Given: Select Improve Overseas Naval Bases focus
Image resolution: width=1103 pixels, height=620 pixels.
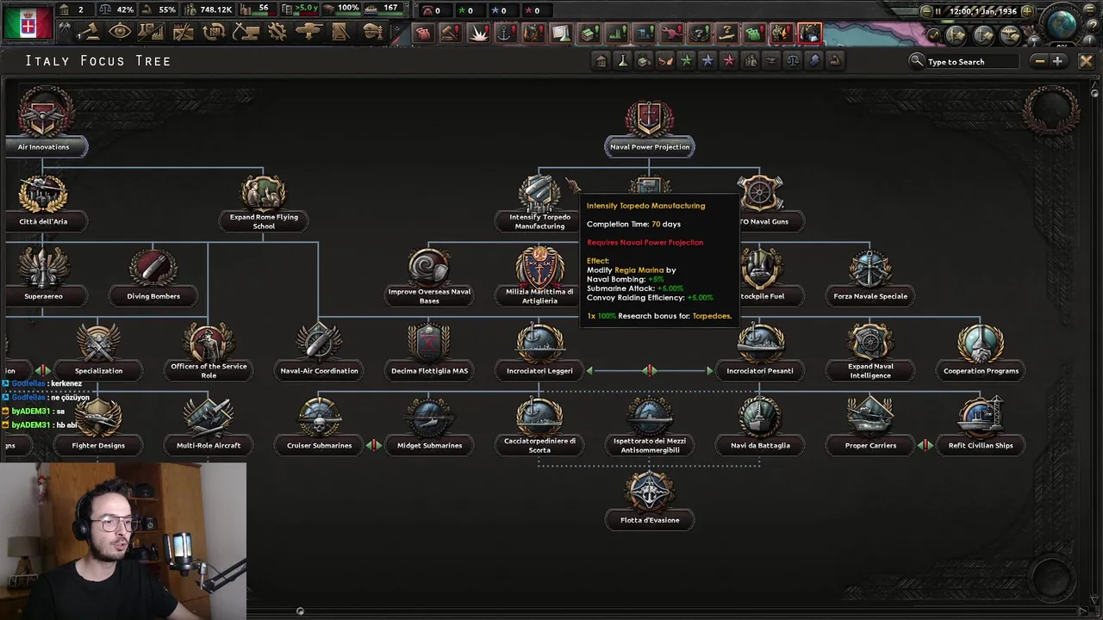Looking at the screenshot, I should (x=429, y=278).
